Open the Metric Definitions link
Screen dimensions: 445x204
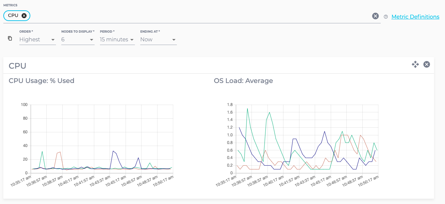[416, 16]
